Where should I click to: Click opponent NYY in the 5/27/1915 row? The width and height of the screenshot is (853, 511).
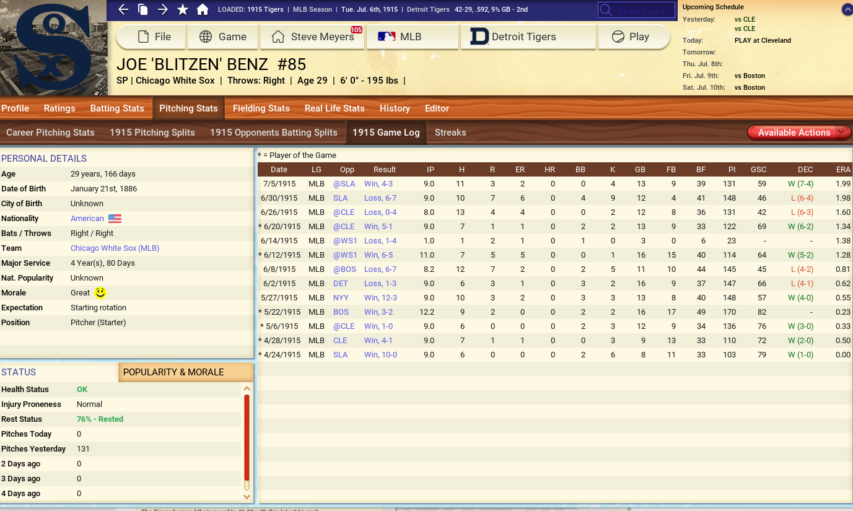pos(341,298)
